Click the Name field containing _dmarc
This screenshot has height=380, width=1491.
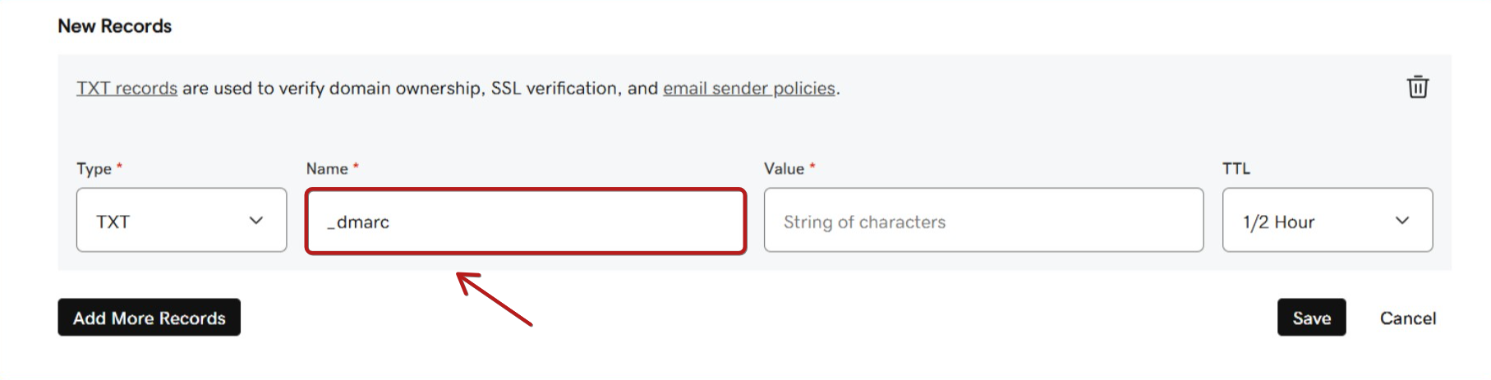[x=525, y=222]
